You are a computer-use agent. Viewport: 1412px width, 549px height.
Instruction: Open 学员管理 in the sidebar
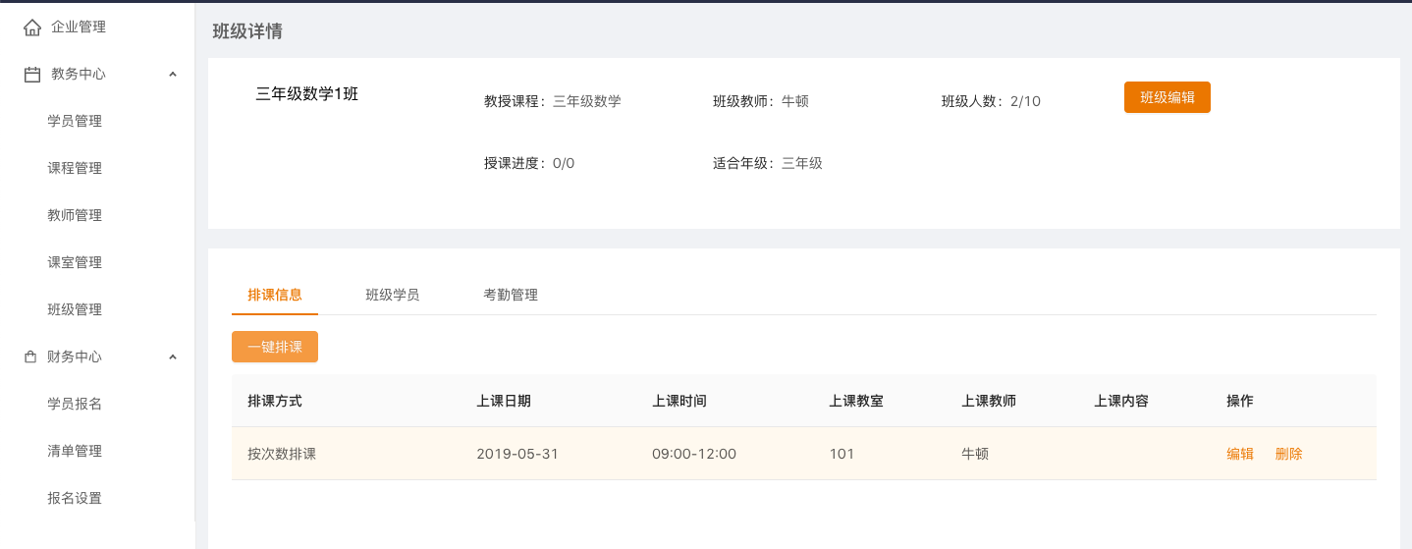coord(75,122)
